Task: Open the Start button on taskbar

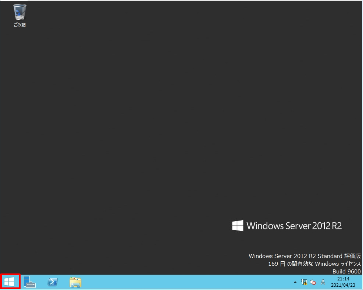Action: click(x=10, y=282)
